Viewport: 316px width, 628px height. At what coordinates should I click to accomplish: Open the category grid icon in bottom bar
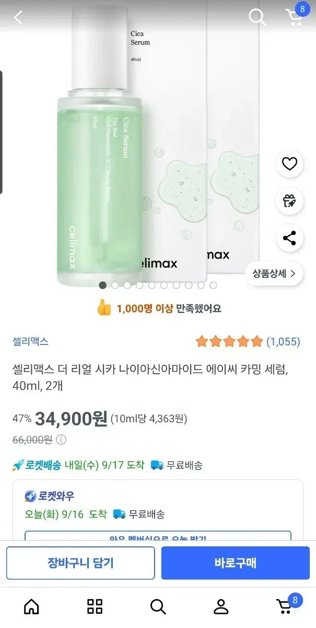click(95, 606)
